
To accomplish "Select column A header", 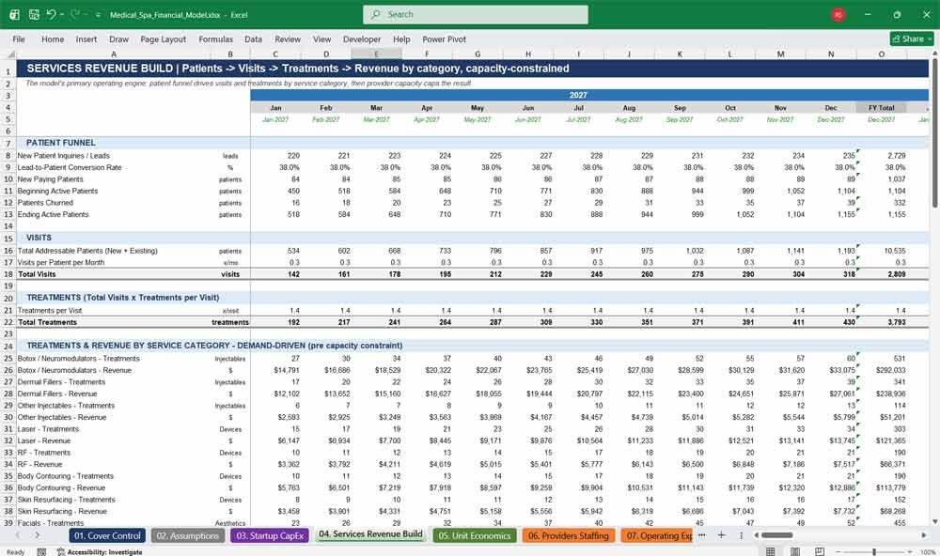I will coord(114,54).
